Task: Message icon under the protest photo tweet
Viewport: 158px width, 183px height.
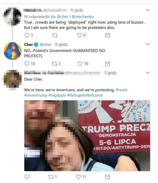Action: [x=108, y=177]
